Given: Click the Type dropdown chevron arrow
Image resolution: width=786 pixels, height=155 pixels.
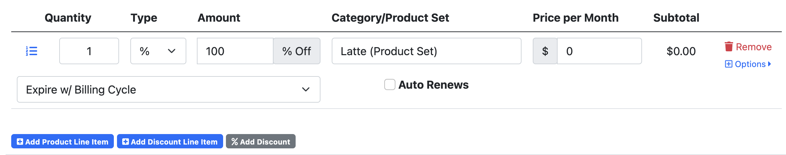Looking at the screenshot, I should (x=172, y=51).
